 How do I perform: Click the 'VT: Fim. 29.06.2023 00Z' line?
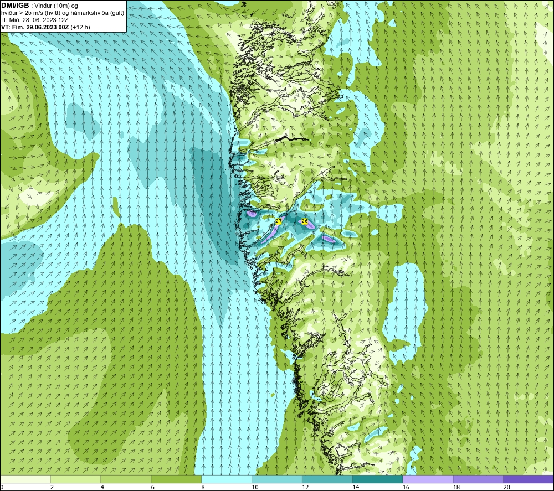coord(34,27)
